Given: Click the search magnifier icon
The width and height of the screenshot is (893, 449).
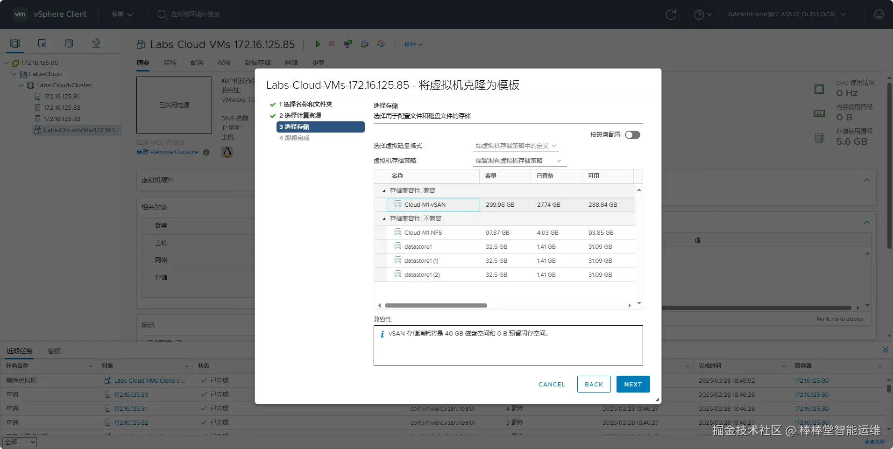Looking at the screenshot, I should click(x=162, y=14).
